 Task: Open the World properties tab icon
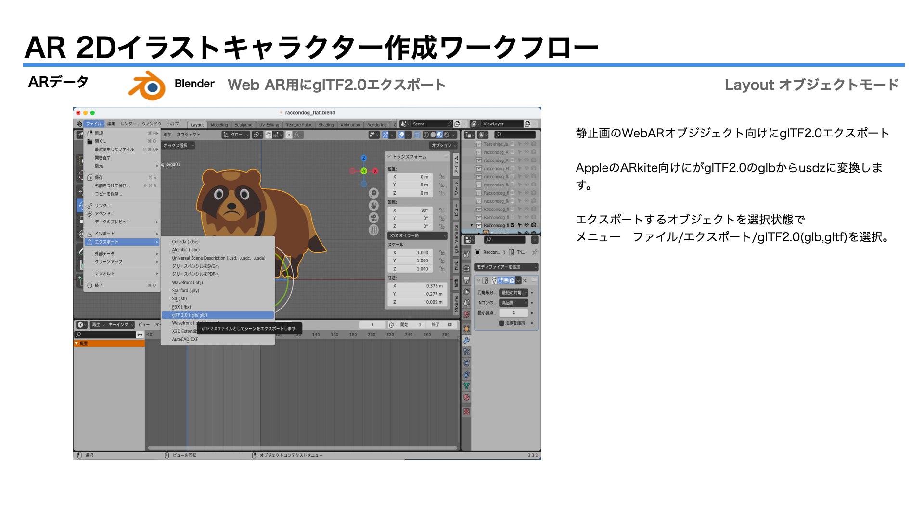click(x=466, y=315)
